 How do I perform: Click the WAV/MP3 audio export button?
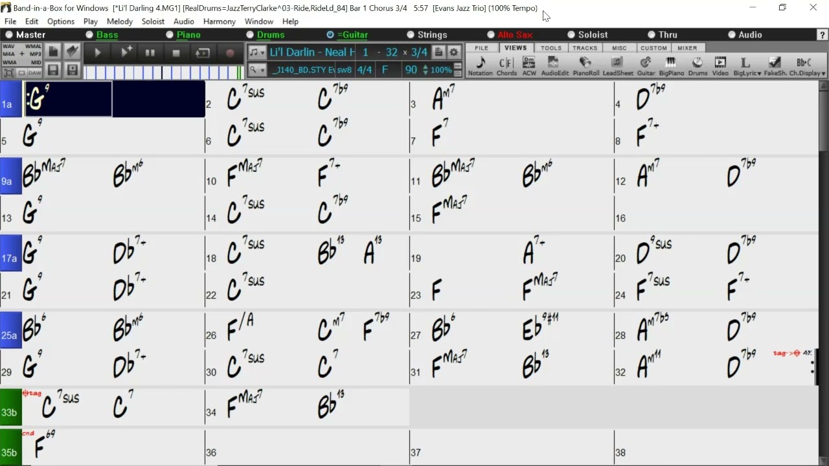coord(22,54)
